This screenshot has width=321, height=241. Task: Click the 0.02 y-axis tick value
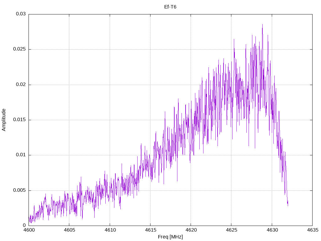coord(21,84)
